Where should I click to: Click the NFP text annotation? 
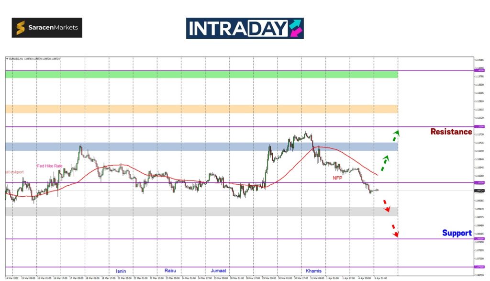(x=338, y=178)
